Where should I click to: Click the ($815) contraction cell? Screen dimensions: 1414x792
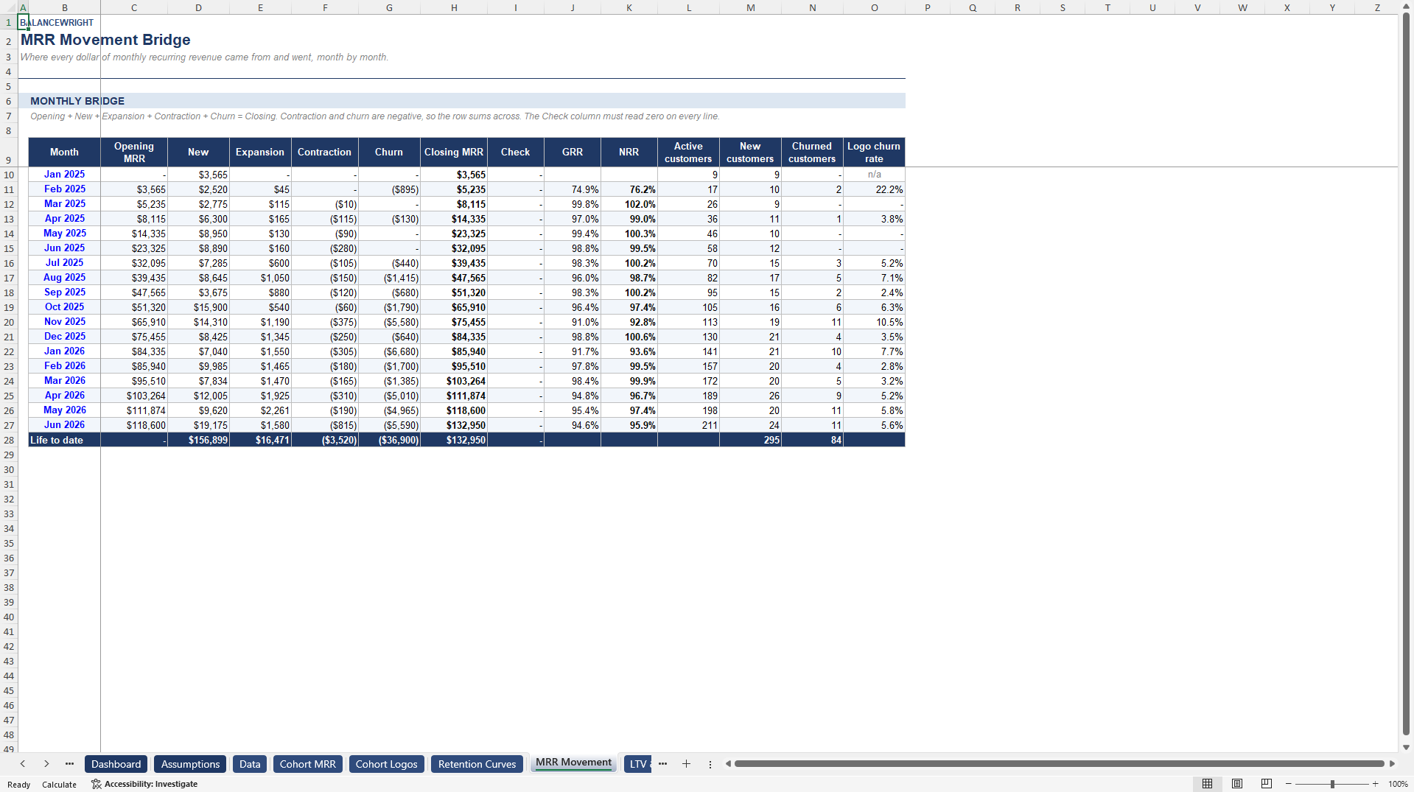(325, 425)
